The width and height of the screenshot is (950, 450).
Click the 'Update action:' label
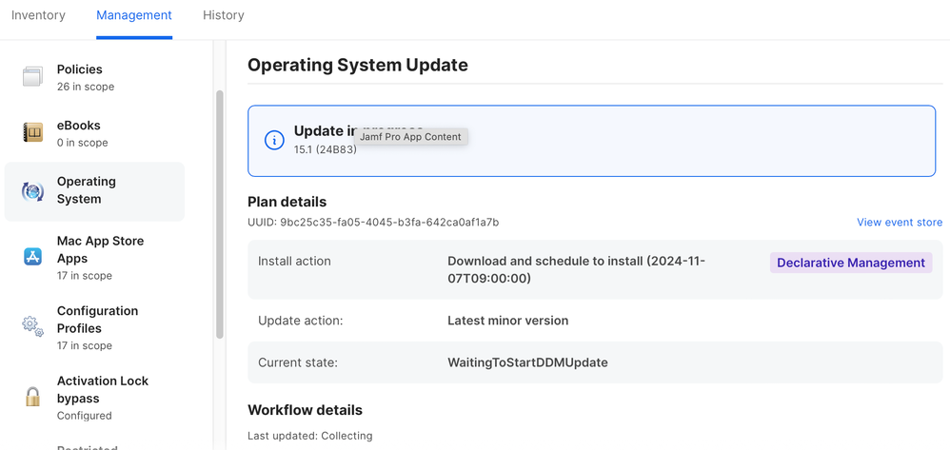pos(301,321)
